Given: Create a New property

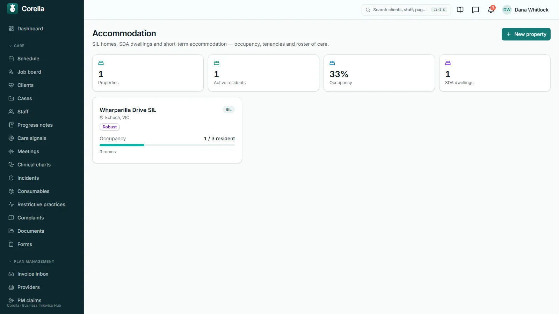Looking at the screenshot, I should tap(526, 34).
